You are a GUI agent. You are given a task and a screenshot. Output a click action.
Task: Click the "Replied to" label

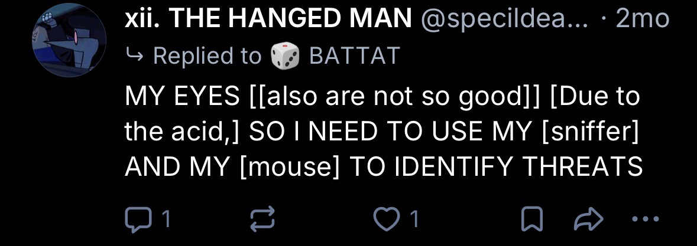click(207, 56)
